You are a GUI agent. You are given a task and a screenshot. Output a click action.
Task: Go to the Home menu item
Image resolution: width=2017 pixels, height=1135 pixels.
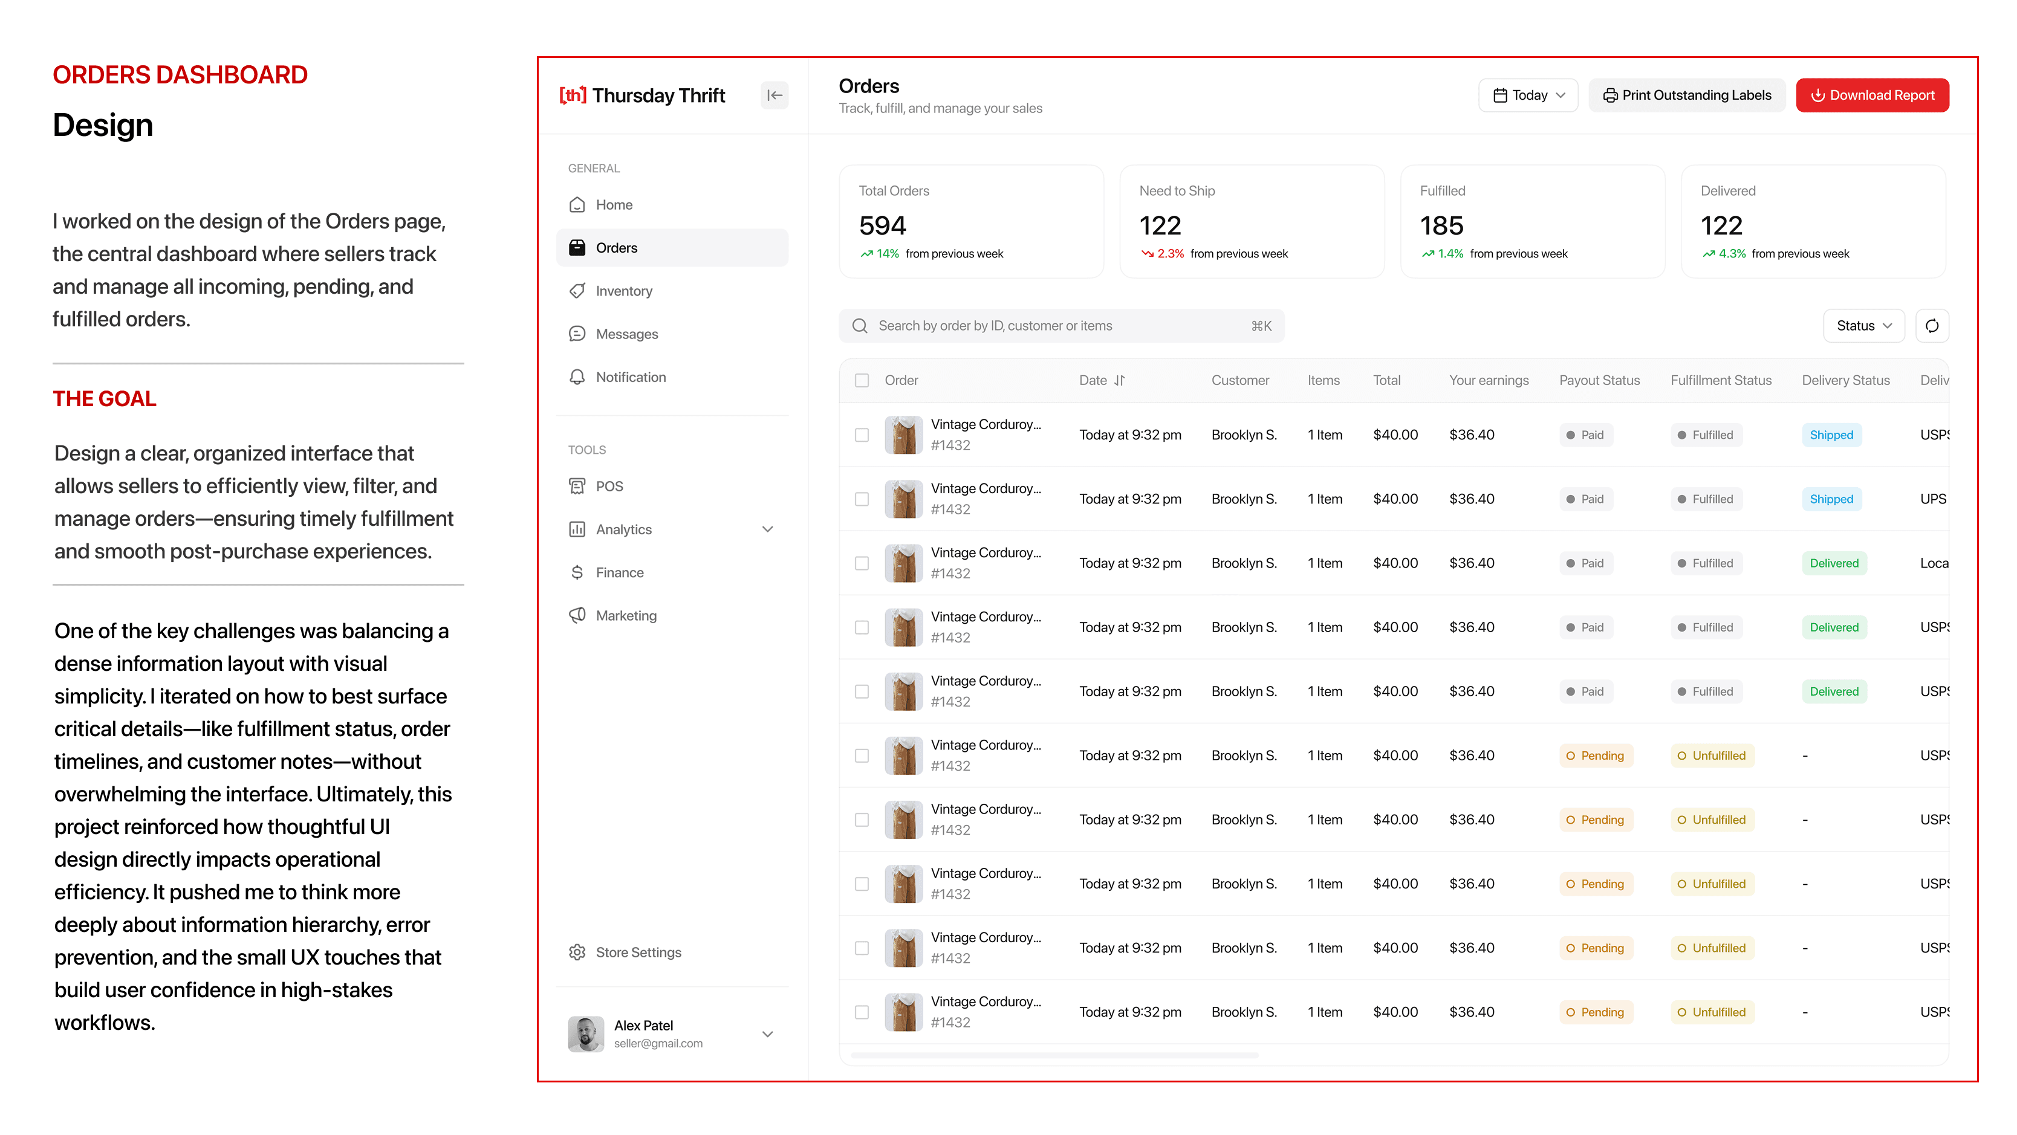(x=614, y=204)
